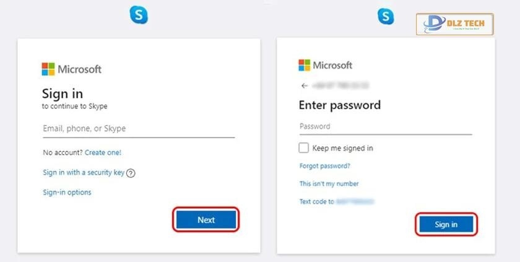The height and width of the screenshot is (262, 520).
Task: Click the Skype logo above the Enter password panel
Action: coord(387,16)
